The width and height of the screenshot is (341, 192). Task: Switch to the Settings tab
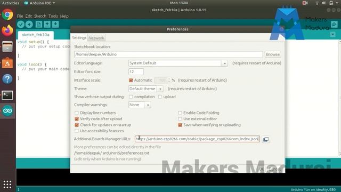79,38
